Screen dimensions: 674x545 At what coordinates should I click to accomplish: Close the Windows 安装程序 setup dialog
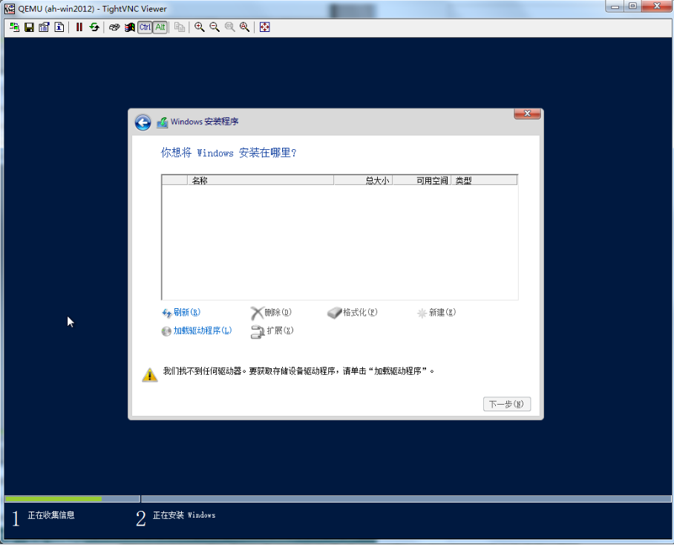tap(526, 114)
